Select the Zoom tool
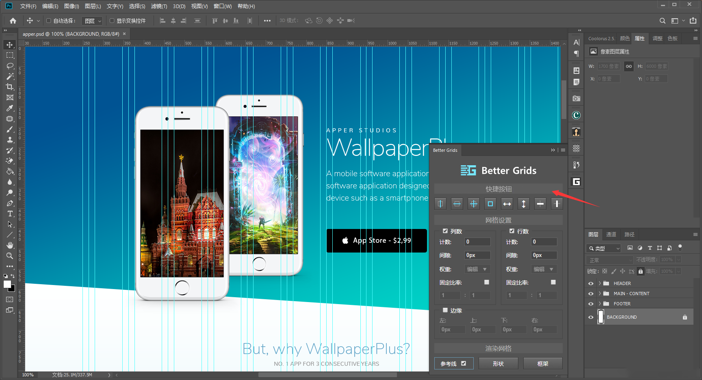This screenshot has height=380, width=702. click(x=10, y=256)
